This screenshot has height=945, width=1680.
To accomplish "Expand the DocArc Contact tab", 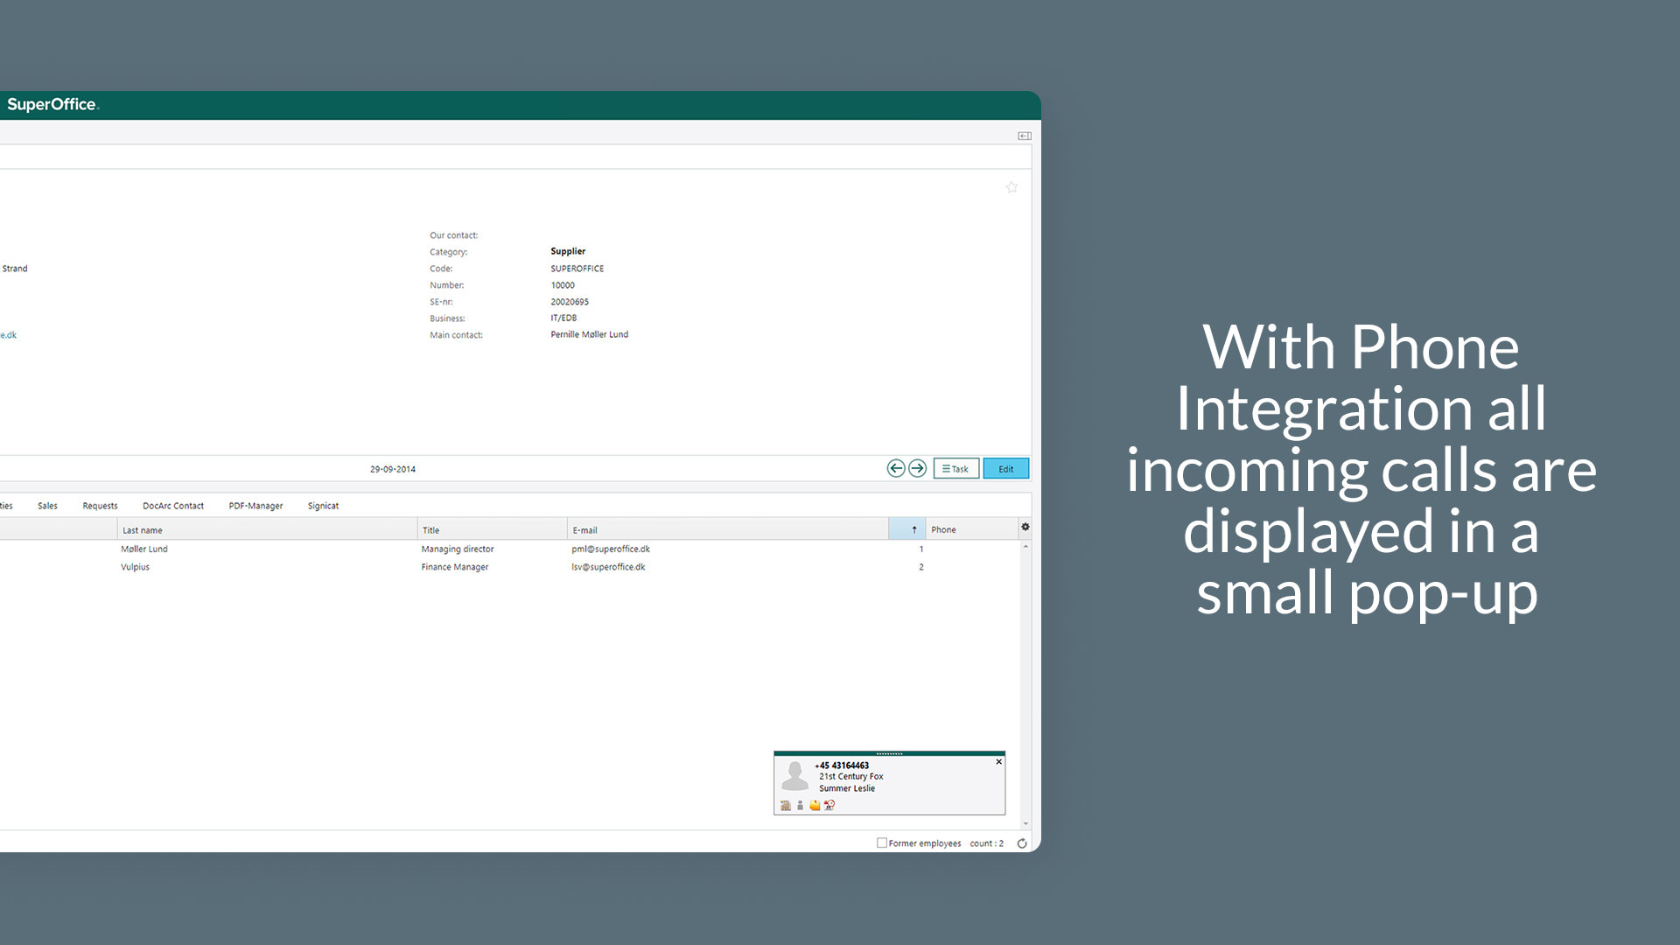I will (x=171, y=506).
